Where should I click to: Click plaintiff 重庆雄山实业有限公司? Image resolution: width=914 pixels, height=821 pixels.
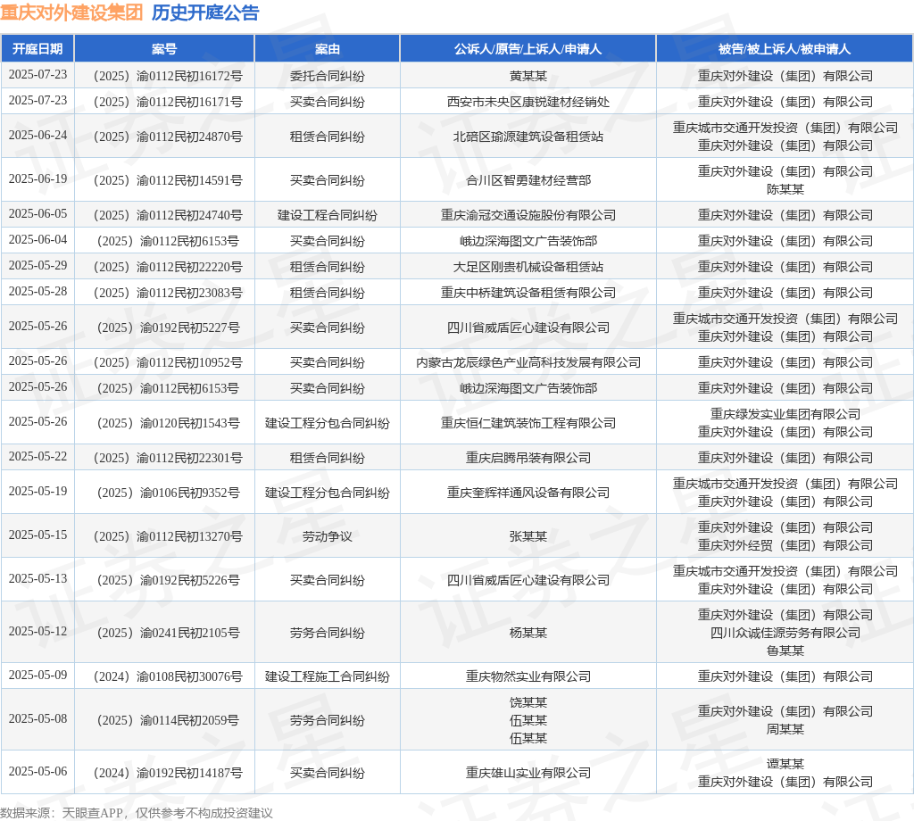pyautogui.click(x=528, y=773)
